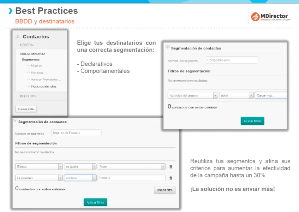The image size is (299, 212).
Task: Click '- Comportamentales' bullet text
Action: tap(103, 71)
